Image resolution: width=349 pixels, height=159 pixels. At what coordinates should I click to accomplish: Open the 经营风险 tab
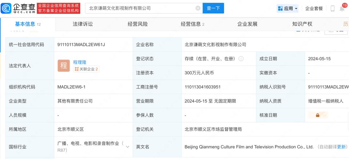tap(138, 24)
